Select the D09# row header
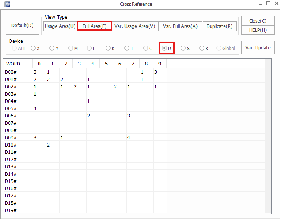Image resolution: width=281 pixels, height=220 pixels. 11,138
